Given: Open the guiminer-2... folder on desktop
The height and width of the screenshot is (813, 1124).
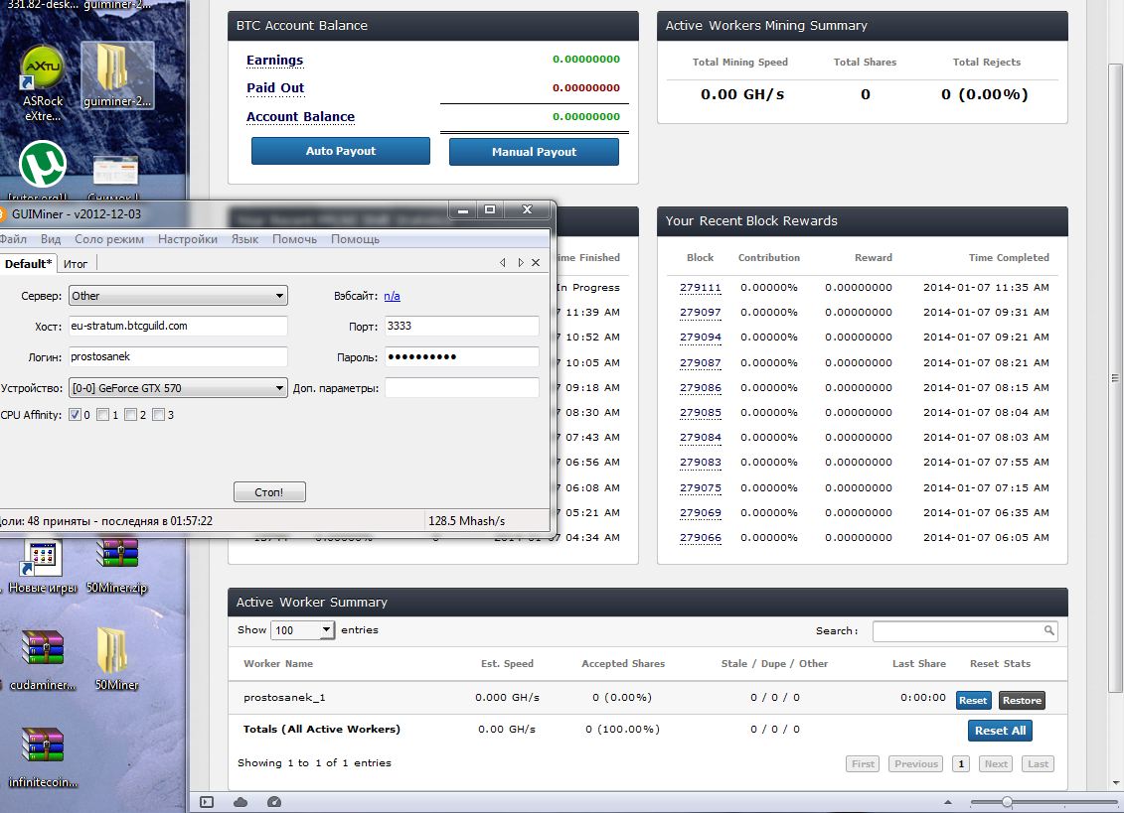Looking at the screenshot, I should [x=117, y=75].
